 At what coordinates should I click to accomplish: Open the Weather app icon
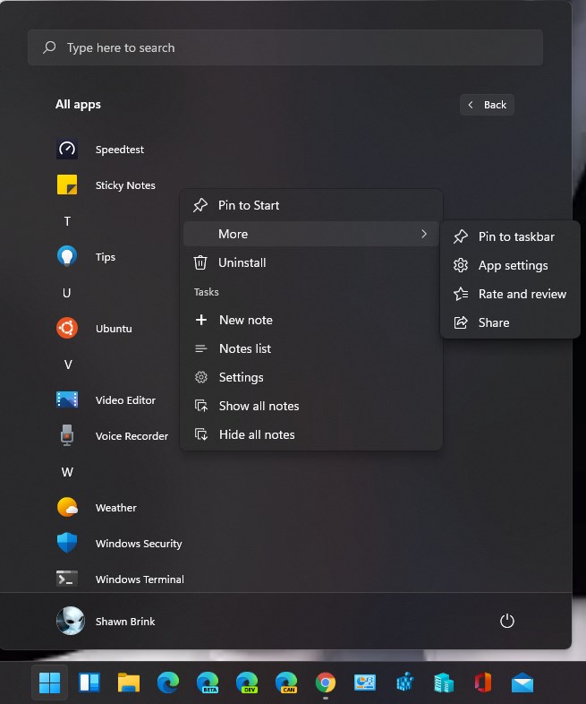(x=67, y=507)
